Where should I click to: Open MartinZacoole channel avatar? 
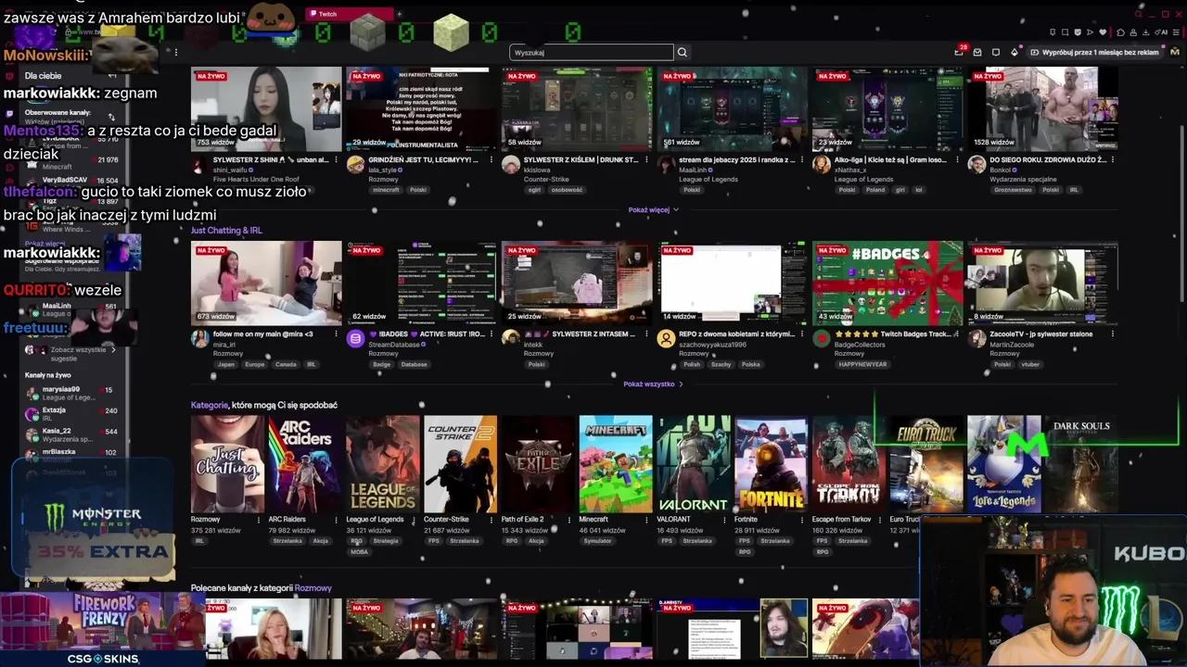click(x=976, y=339)
